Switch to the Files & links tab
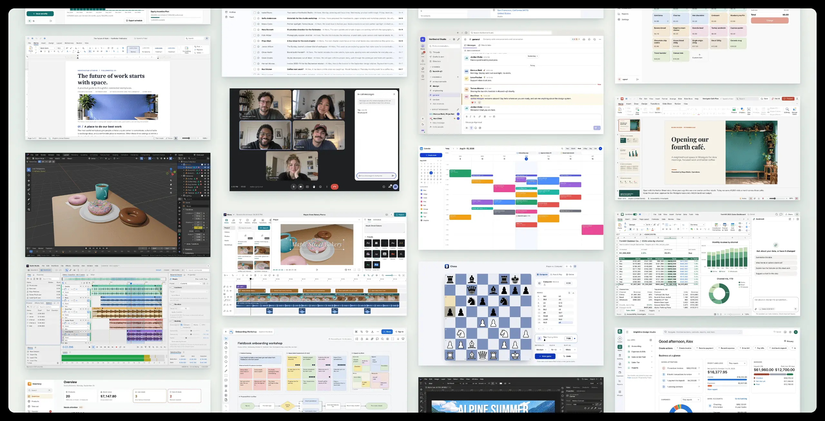Image resolution: width=825 pixels, height=421 pixels. (x=485, y=45)
